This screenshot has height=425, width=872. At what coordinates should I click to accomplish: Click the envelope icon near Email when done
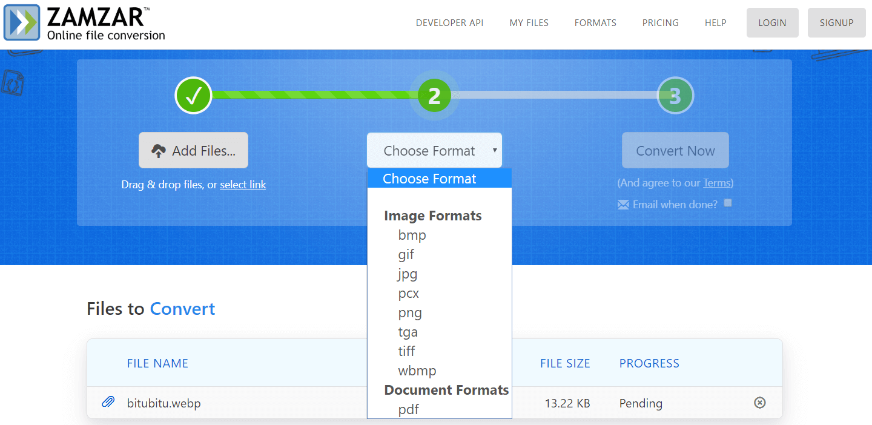click(x=623, y=204)
